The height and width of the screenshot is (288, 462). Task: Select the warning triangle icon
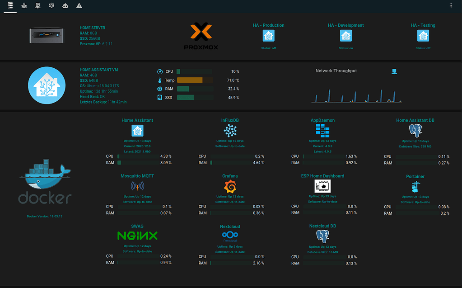pos(79,5)
